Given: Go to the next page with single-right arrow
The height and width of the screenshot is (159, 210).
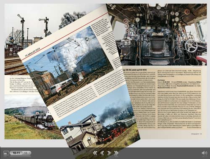Looking at the screenshot, I should [109, 153].
